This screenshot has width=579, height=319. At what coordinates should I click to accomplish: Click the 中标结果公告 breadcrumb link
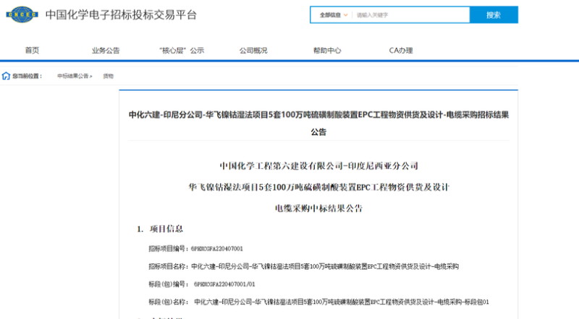click(73, 76)
